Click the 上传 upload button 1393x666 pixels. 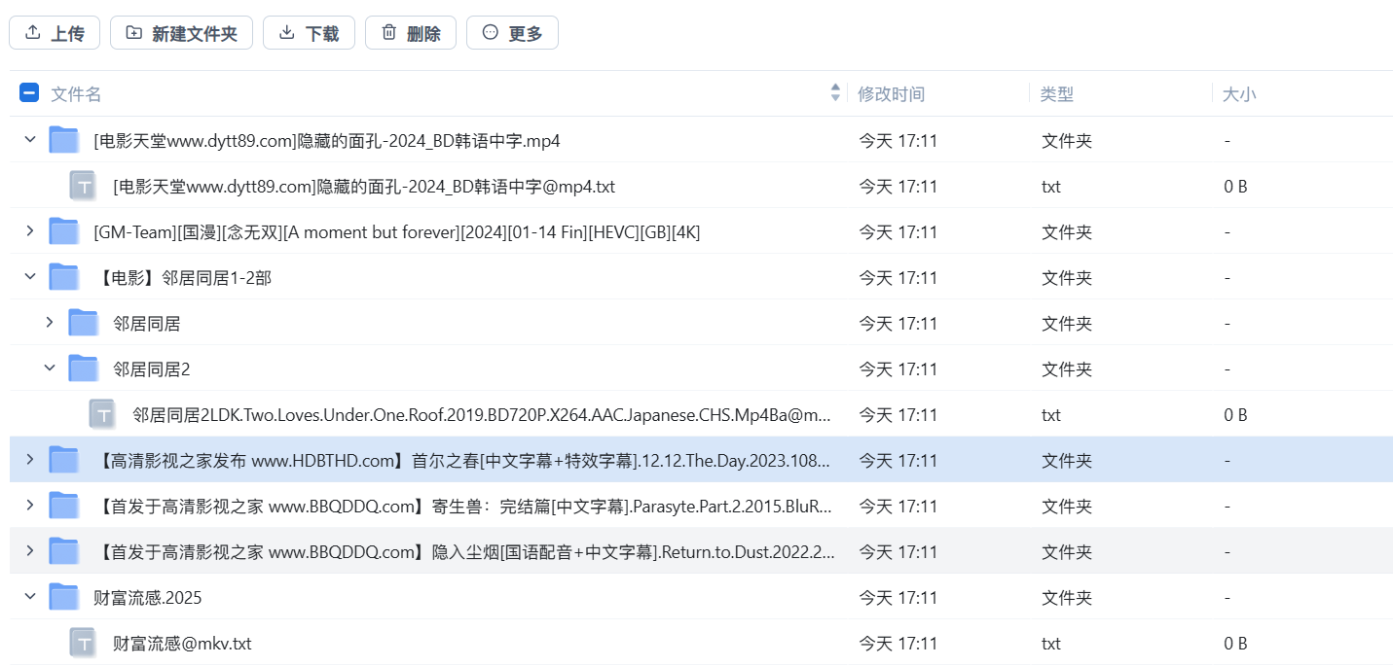tap(55, 33)
